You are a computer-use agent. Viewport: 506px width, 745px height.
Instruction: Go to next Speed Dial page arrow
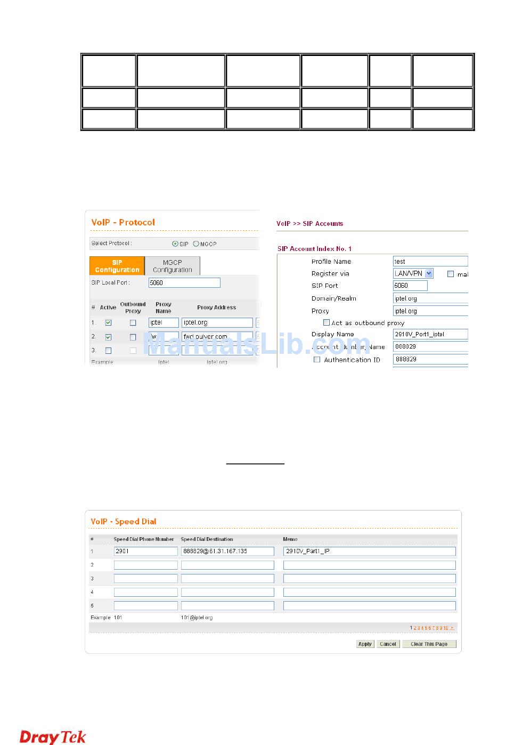452,628
